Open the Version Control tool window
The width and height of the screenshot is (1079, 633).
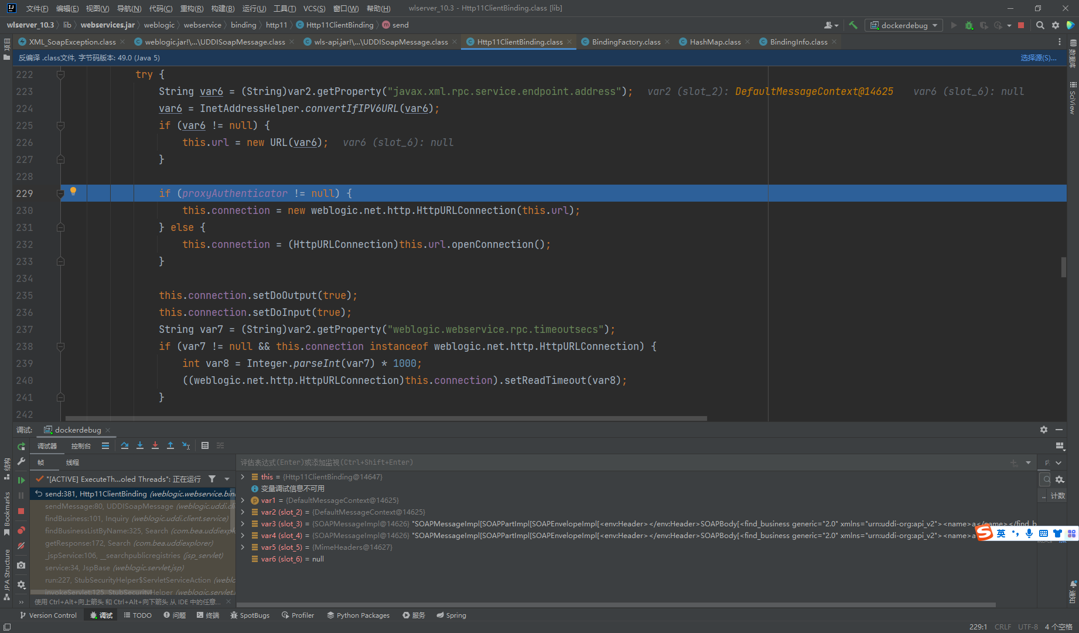[x=48, y=615]
